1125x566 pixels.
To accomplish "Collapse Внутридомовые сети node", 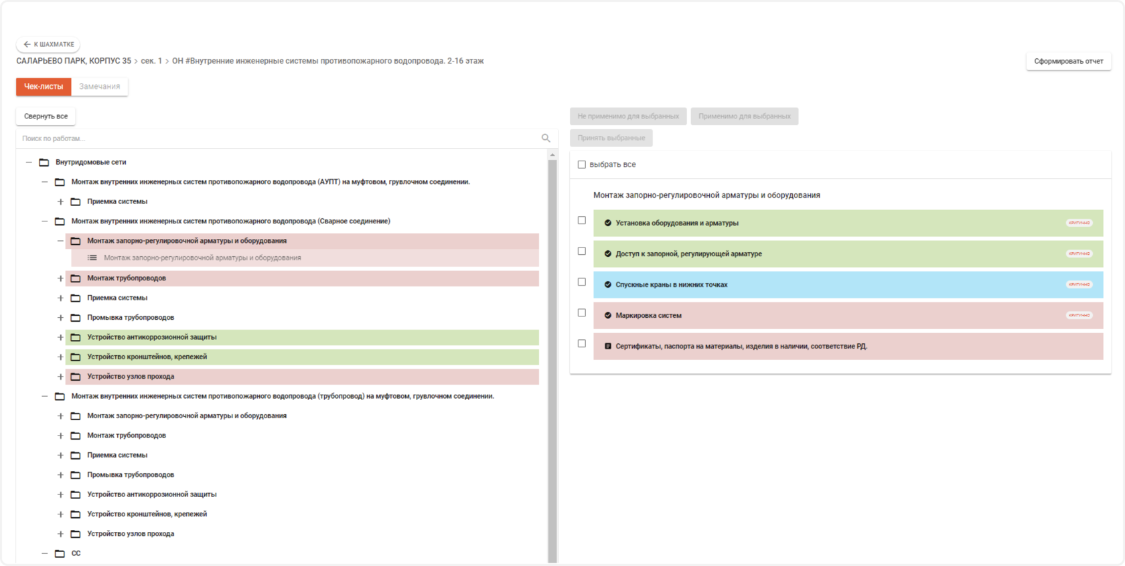I will (28, 162).
